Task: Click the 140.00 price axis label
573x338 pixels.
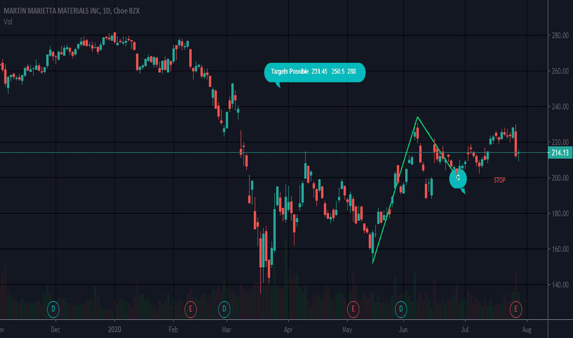Action: (560, 285)
